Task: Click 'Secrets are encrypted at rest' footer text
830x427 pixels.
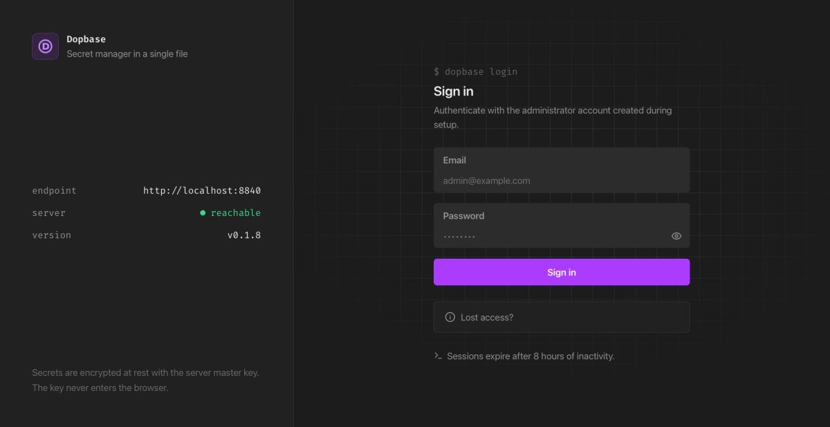Action: pyautogui.click(x=146, y=372)
